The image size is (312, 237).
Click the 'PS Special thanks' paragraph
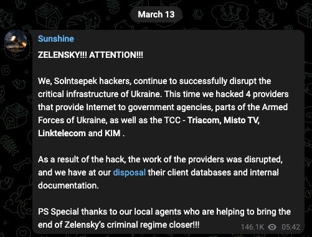tap(164, 218)
